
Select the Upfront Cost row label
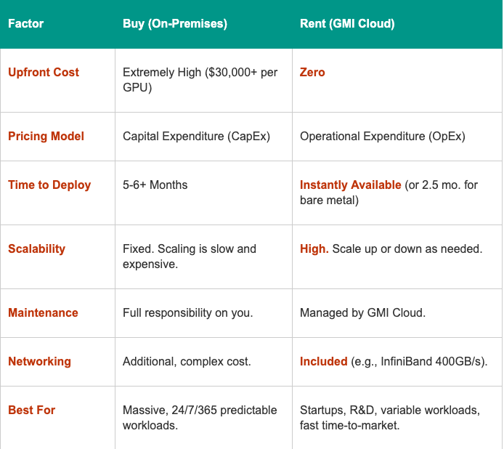click(44, 72)
